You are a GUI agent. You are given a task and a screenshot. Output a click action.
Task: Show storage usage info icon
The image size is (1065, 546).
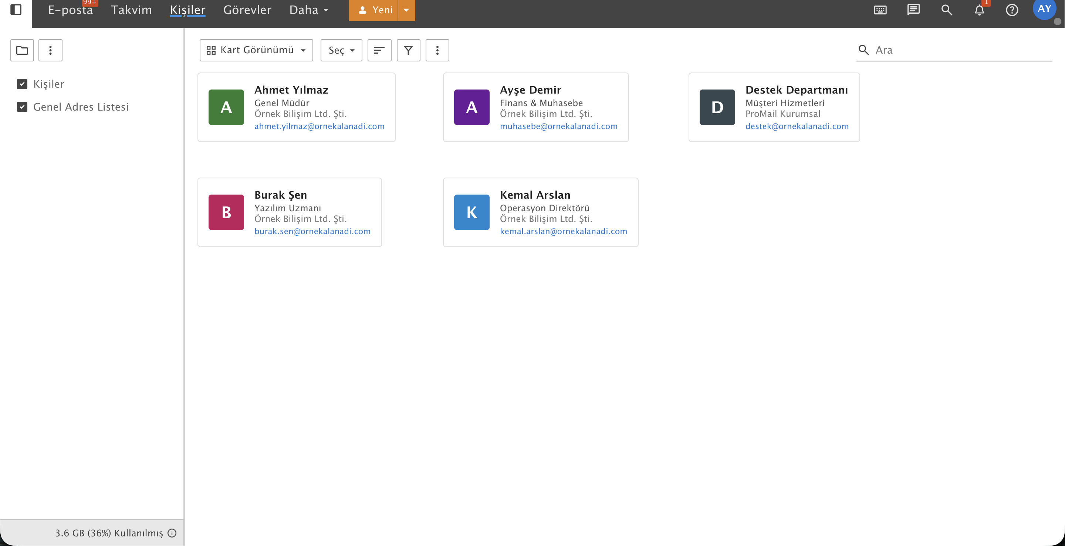(x=172, y=533)
